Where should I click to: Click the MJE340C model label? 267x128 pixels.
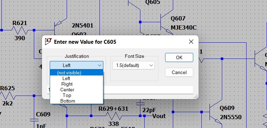pyautogui.click(x=183, y=28)
